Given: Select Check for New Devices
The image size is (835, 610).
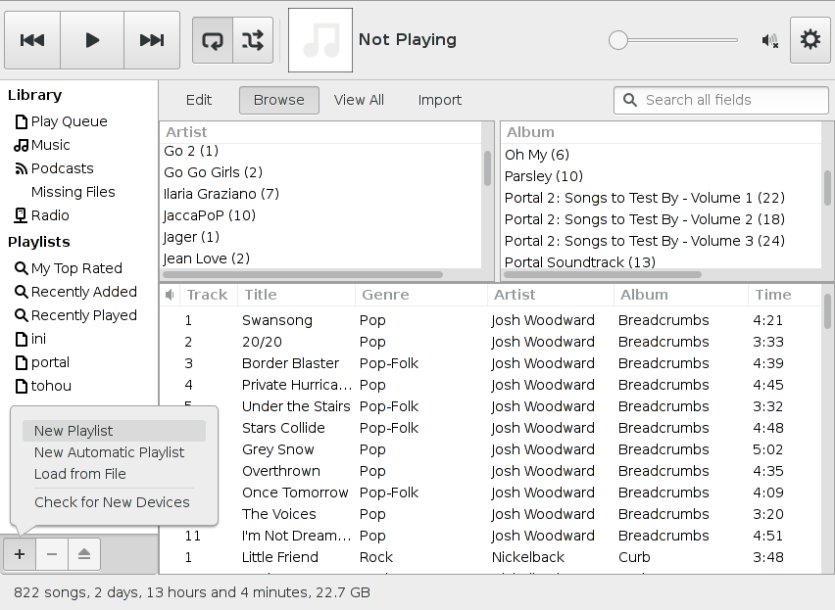Looking at the screenshot, I should pyautogui.click(x=114, y=502).
